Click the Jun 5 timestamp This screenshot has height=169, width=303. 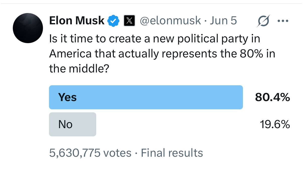click(223, 21)
